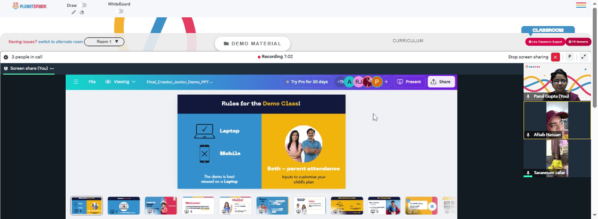Click the Classroom label tab
The height and width of the screenshot is (219, 598).
[548, 30]
